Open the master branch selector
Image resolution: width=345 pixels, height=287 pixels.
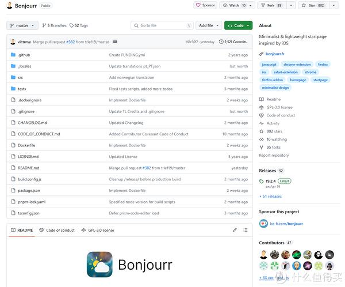click(22, 25)
